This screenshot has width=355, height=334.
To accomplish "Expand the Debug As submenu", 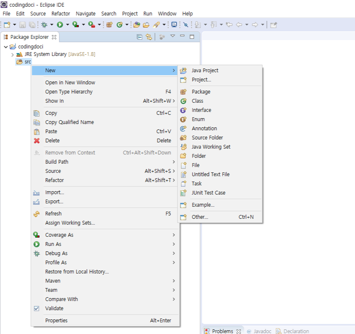I will click(104, 253).
